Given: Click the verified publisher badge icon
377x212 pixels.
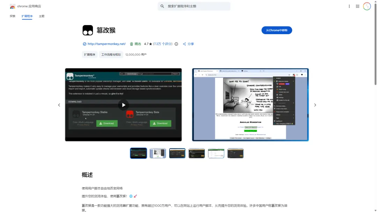Looking at the screenshot, I should 84,44.
